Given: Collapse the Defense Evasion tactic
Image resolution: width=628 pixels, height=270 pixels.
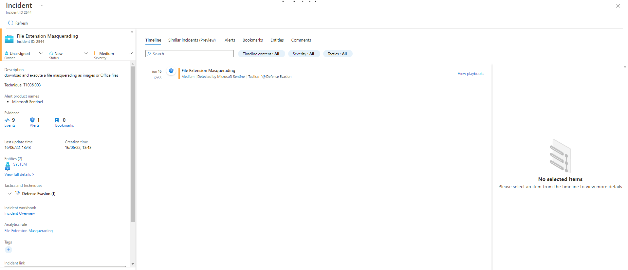Looking at the screenshot, I should 9,194.
